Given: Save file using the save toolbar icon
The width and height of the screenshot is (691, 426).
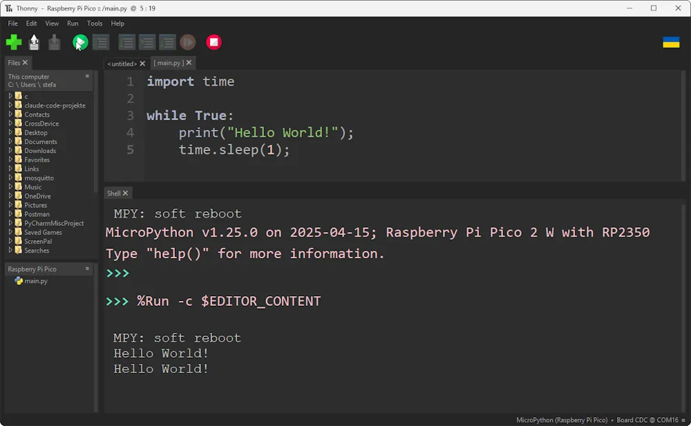Looking at the screenshot, I should [x=54, y=42].
